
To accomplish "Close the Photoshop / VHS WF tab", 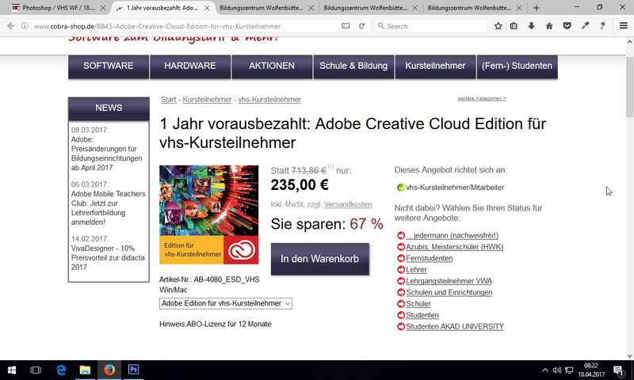I will click(103, 8).
